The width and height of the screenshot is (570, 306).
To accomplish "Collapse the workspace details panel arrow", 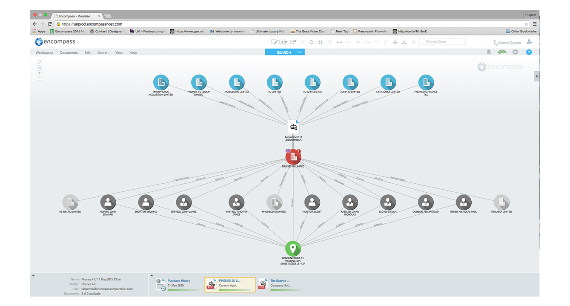I will click(x=33, y=275).
